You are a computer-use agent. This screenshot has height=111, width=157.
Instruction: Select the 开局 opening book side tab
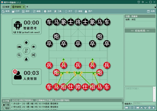tap(6, 101)
